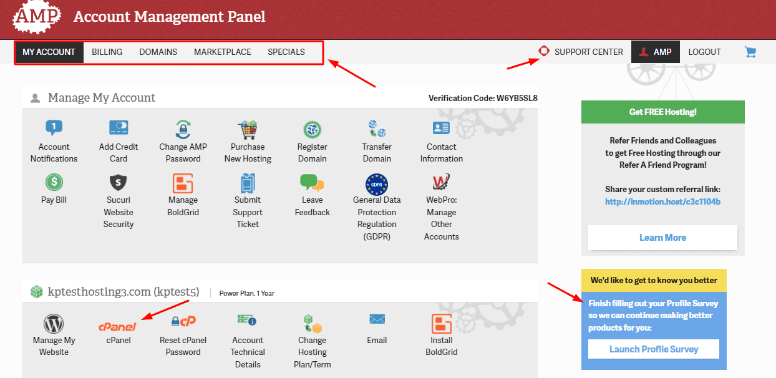This screenshot has height=378, width=776.
Task: Open the Pay Bill icon
Action: [54, 182]
